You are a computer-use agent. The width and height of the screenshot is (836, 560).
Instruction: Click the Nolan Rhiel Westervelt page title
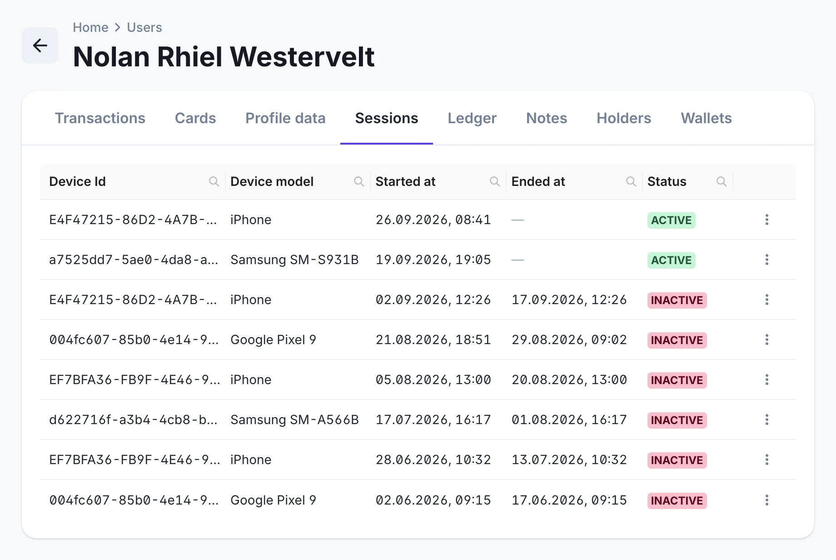click(224, 57)
